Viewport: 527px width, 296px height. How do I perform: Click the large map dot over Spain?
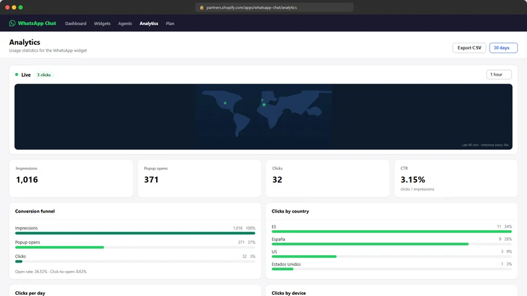pyautogui.click(x=264, y=105)
